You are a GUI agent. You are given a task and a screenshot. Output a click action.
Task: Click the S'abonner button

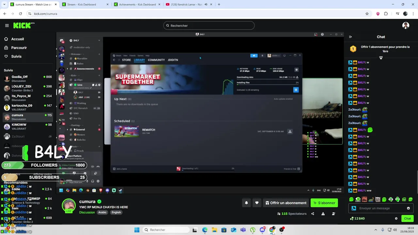tap(324, 203)
